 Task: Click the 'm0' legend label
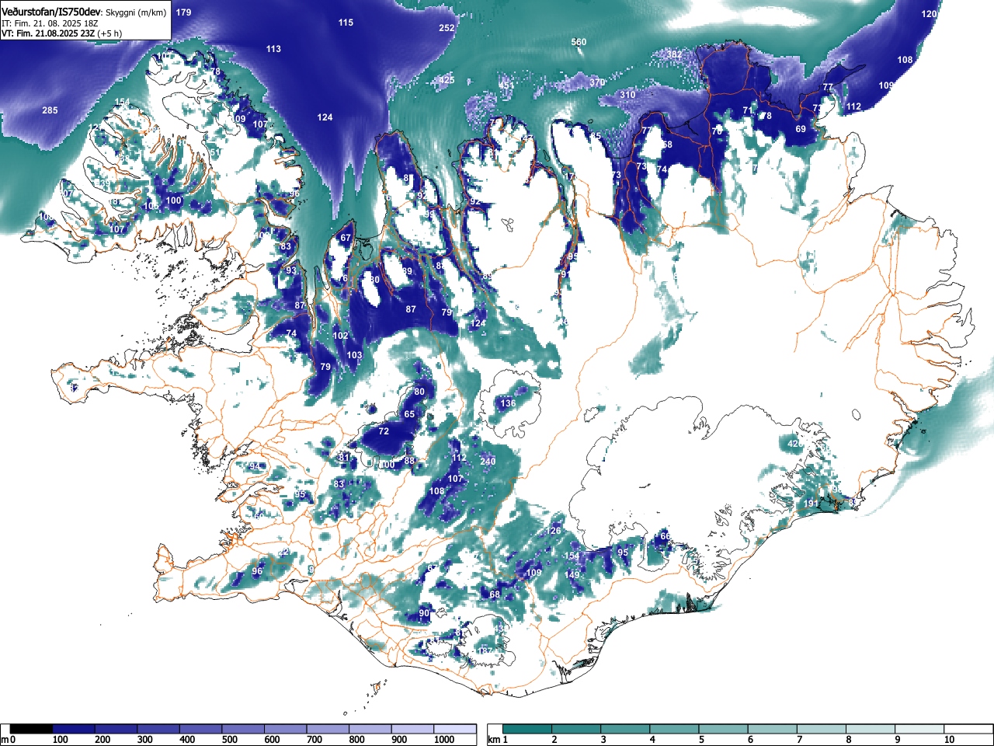click(x=9, y=740)
